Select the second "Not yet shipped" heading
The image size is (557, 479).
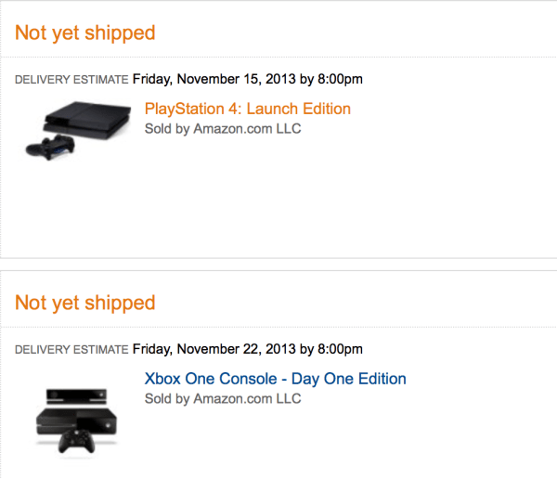pos(85,303)
